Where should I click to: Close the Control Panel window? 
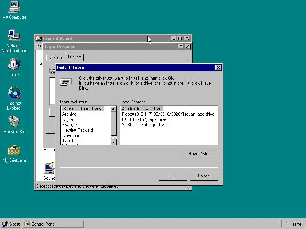187,39
